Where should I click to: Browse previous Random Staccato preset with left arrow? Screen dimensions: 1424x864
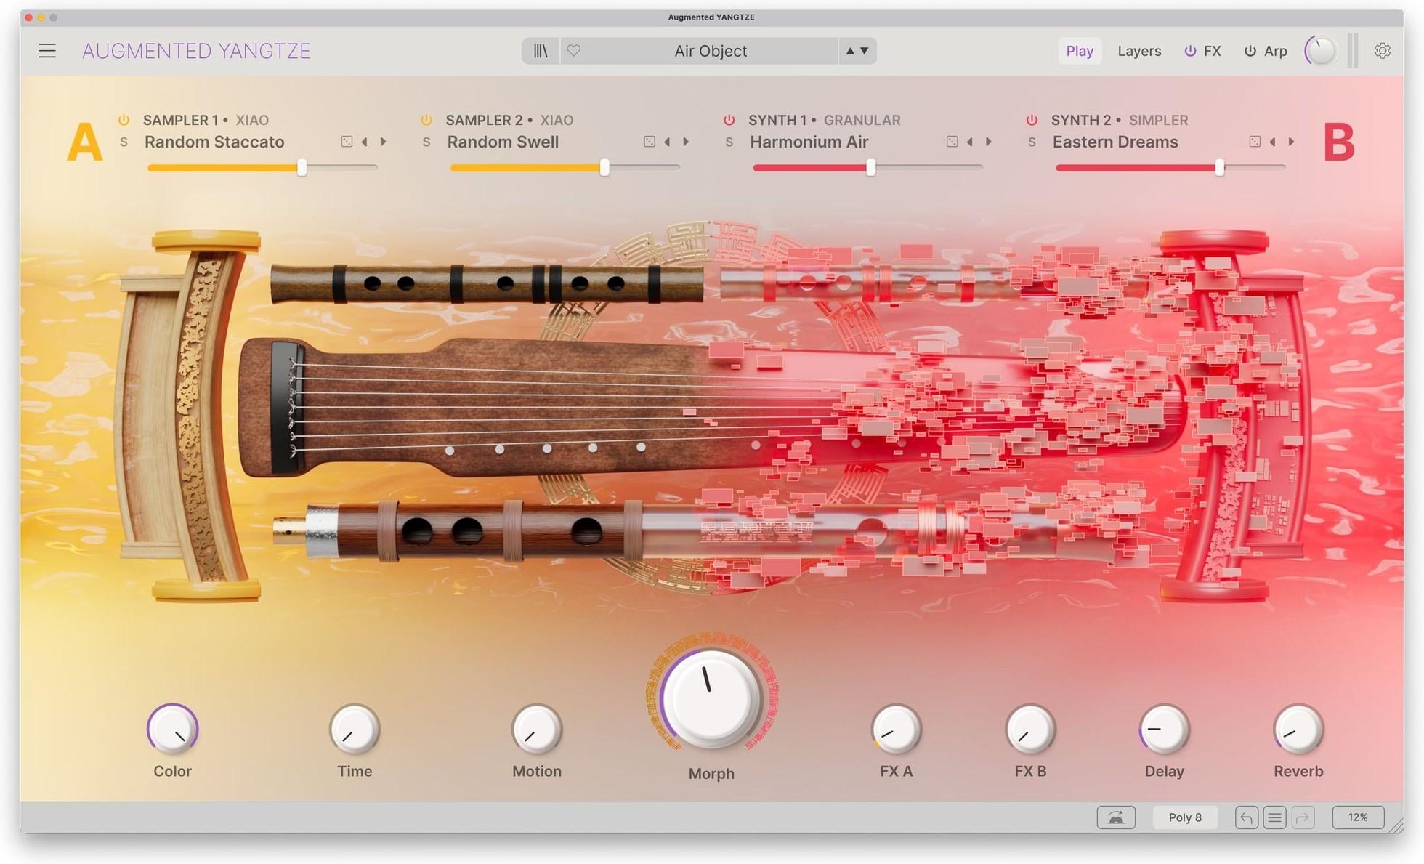[365, 142]
